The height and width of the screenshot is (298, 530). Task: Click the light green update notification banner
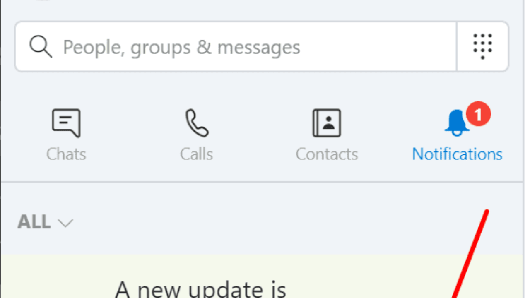click(x=262, y=276)
